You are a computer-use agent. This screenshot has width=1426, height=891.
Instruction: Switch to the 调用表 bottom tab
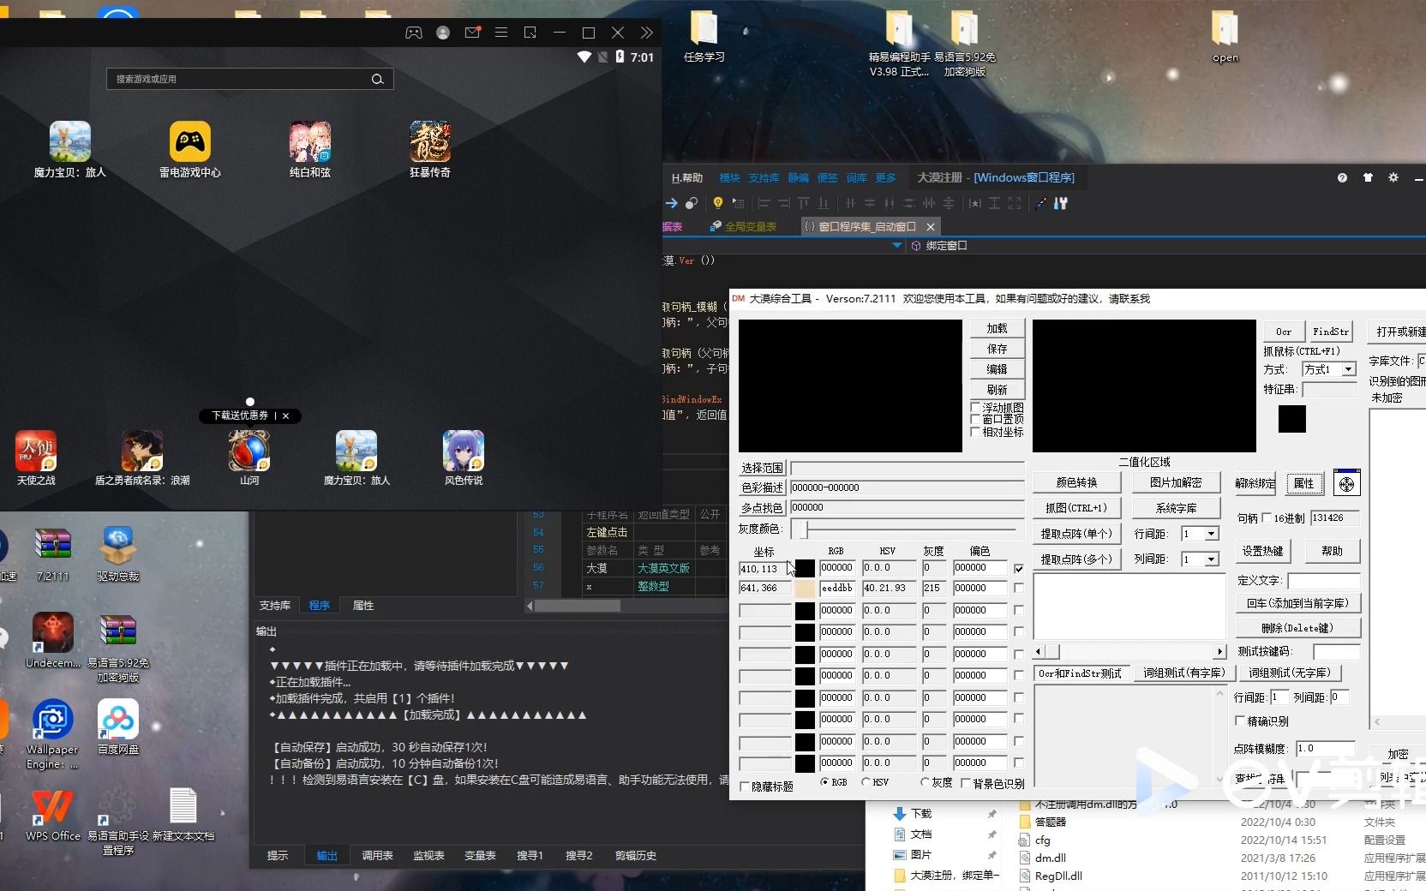tap(377, 855)
